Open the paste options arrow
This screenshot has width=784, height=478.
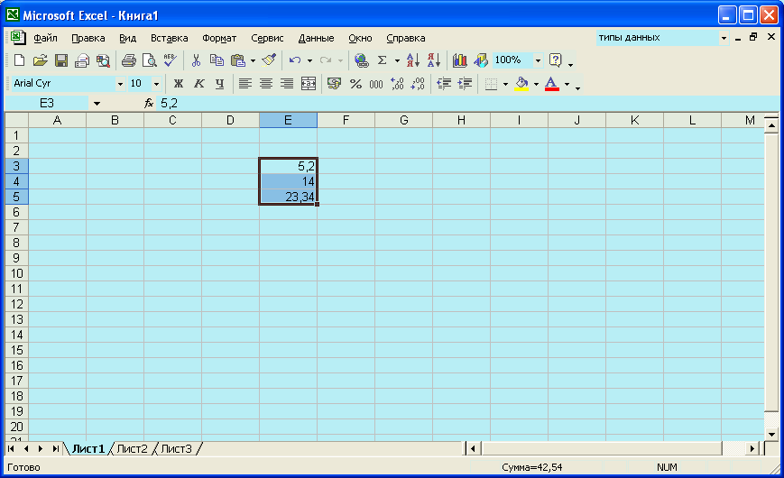253,60
